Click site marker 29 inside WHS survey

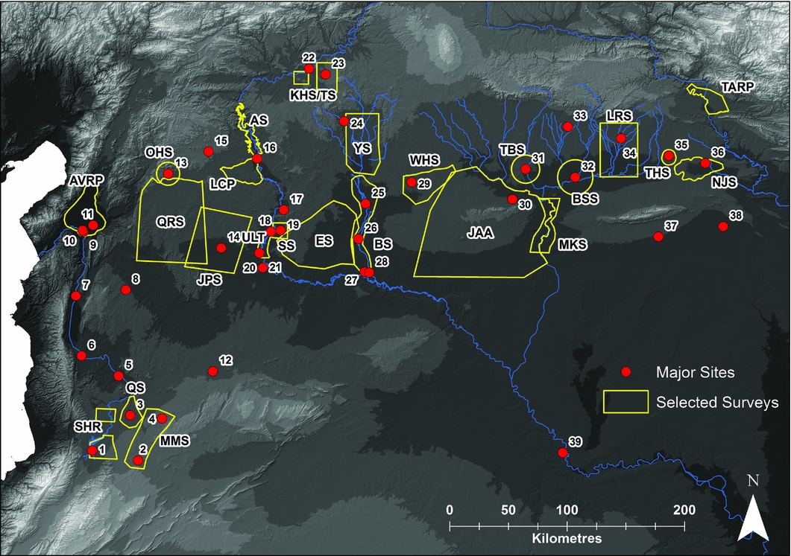411,182
